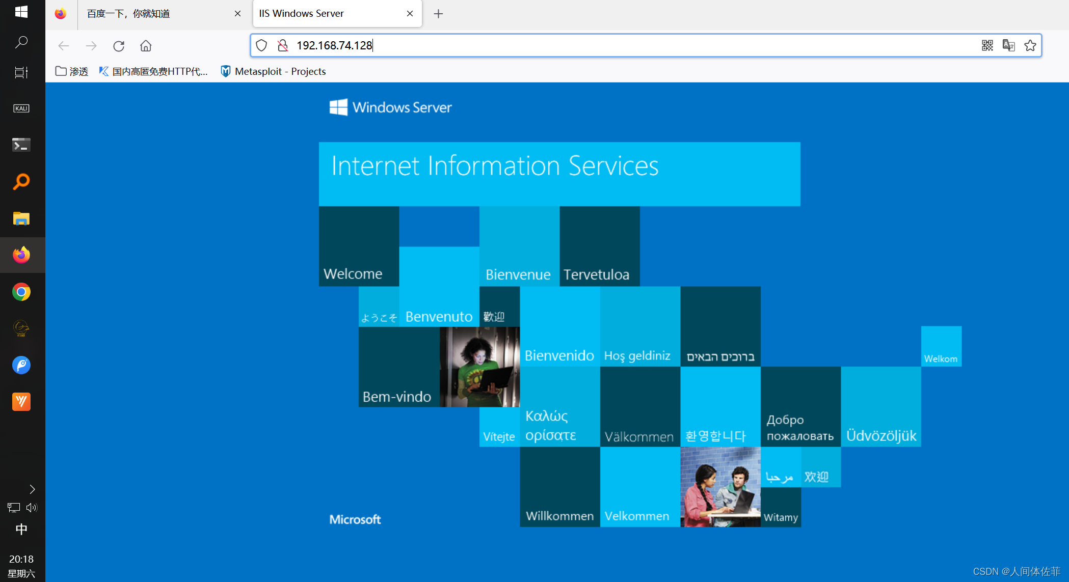Open the insecure connection padlock icon
The width and height of the screenshot is (1069, 582).
pos(283,45)
